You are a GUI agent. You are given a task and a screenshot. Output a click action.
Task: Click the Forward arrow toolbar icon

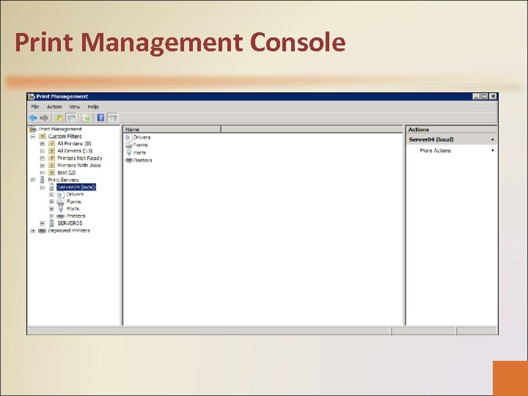click(44, 118)
